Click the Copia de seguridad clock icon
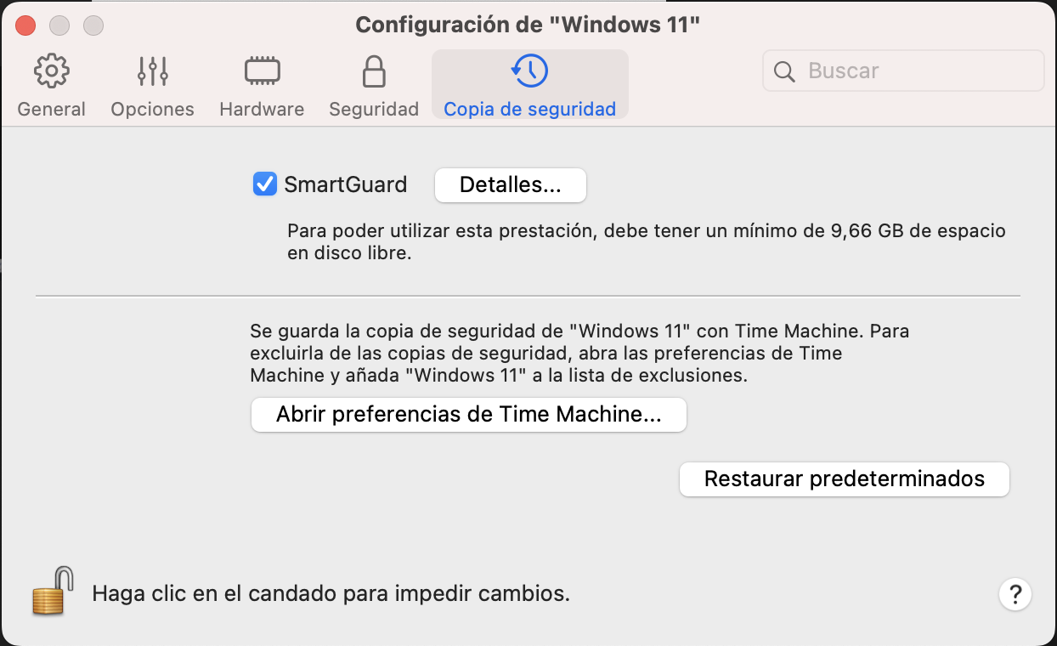This screenshot has height=646, width=1057. pyautogui.click(x=529, y=71)
